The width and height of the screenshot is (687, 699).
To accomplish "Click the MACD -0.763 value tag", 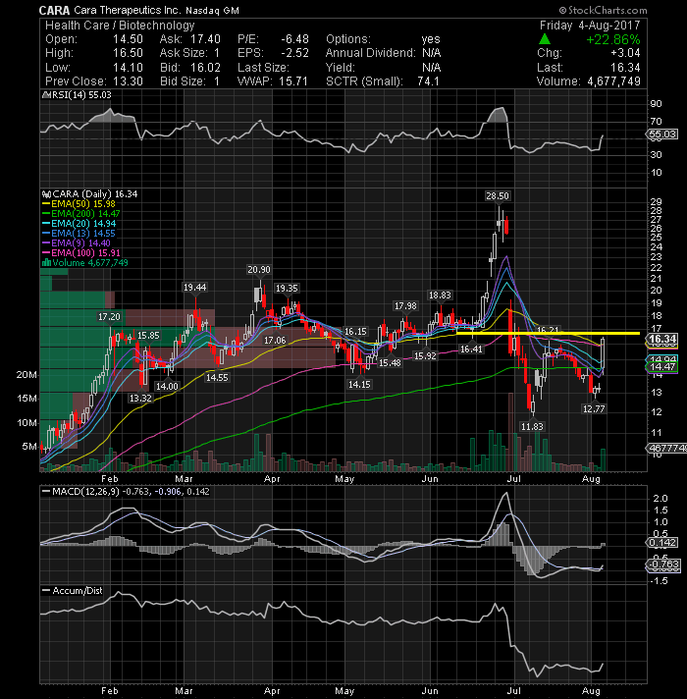I will click(x=663, y=565).
